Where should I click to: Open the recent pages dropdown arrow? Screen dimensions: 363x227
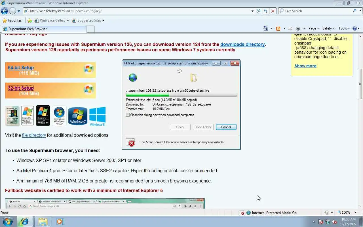click(x=19, y=11)
